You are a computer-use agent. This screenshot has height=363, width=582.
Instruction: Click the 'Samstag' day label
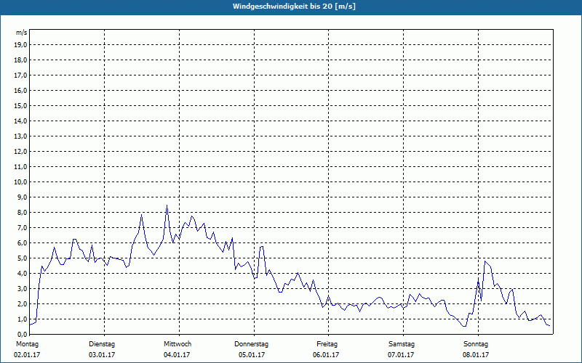coord(402,344)
